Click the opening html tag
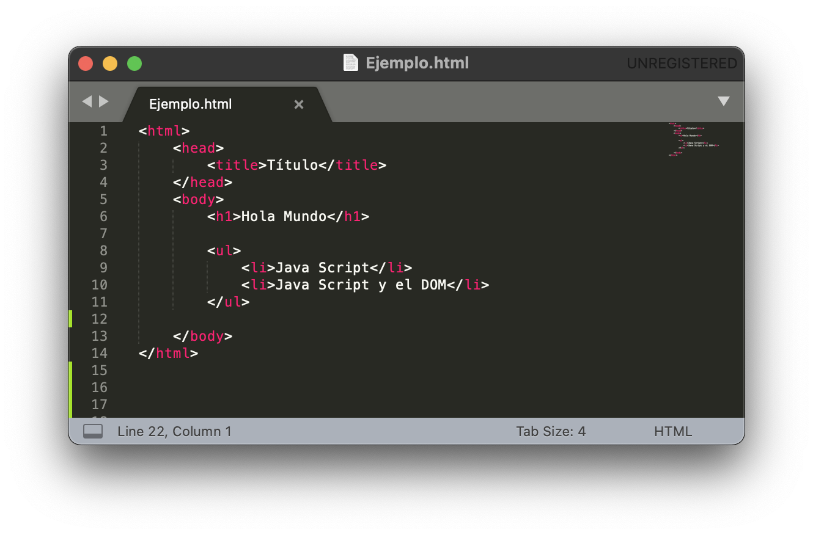The width and height of the screenshot is (813, 535). click(164, 131)
